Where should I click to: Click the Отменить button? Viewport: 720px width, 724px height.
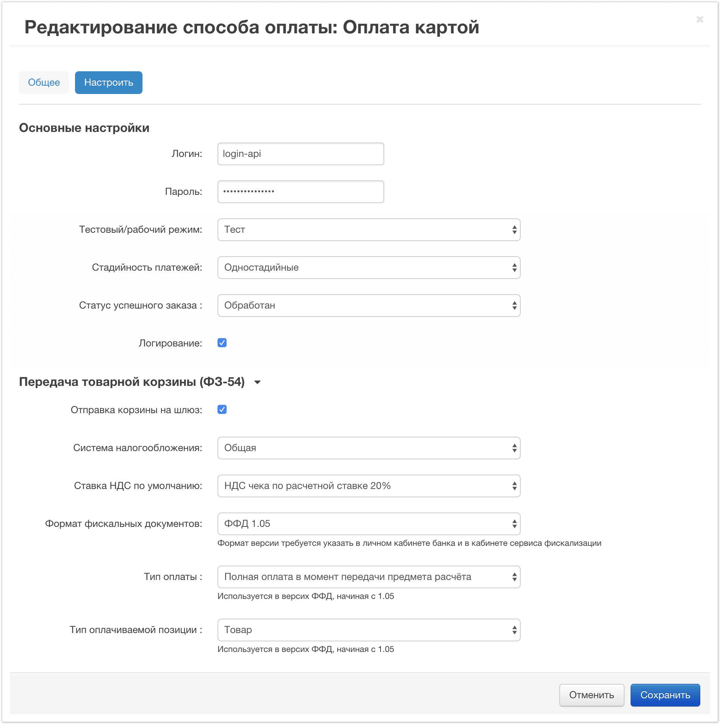[592, 695]
